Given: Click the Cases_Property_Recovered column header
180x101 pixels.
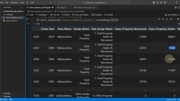Looking at the screenshot, I should 130,29.
